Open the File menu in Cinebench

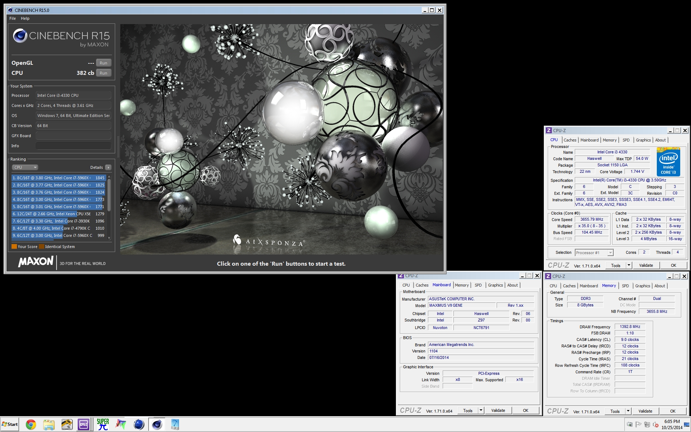tap(13, 18)
